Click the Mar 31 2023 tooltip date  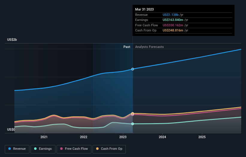pos(144,9)
